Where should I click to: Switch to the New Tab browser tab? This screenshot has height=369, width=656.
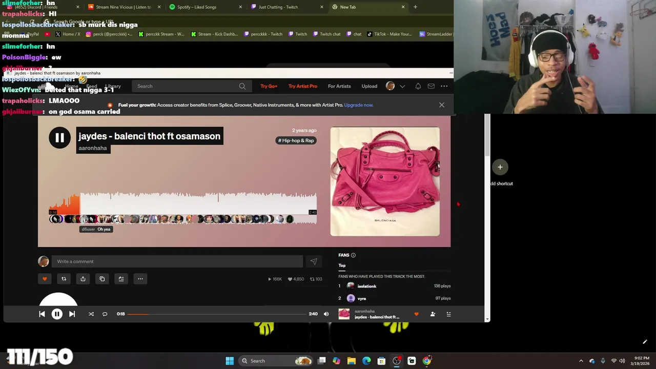[368, 7]
